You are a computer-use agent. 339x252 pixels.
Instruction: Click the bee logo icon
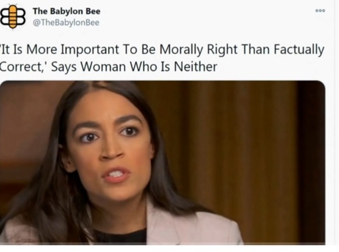[13, 16]
